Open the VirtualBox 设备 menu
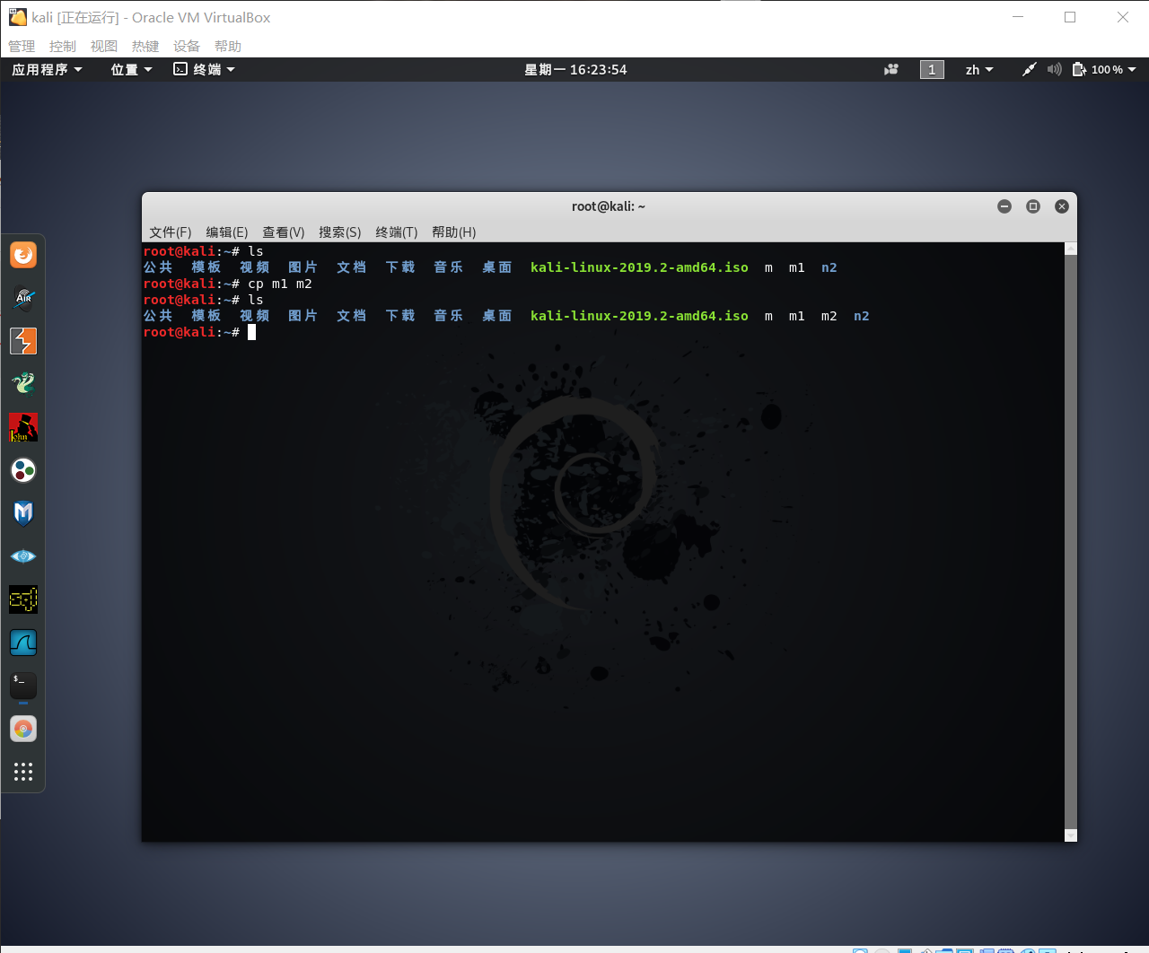 187,46
